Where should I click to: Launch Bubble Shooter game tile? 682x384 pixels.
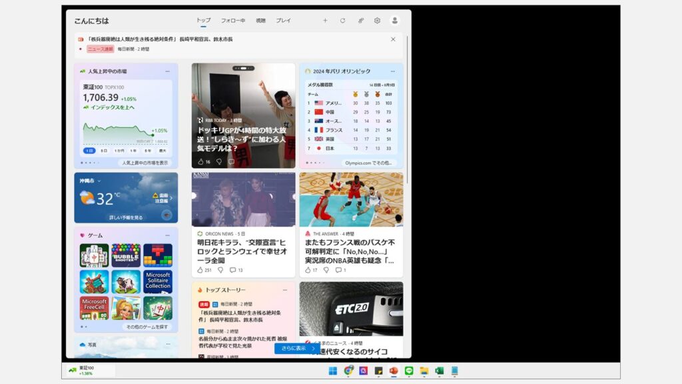[126, 255]
